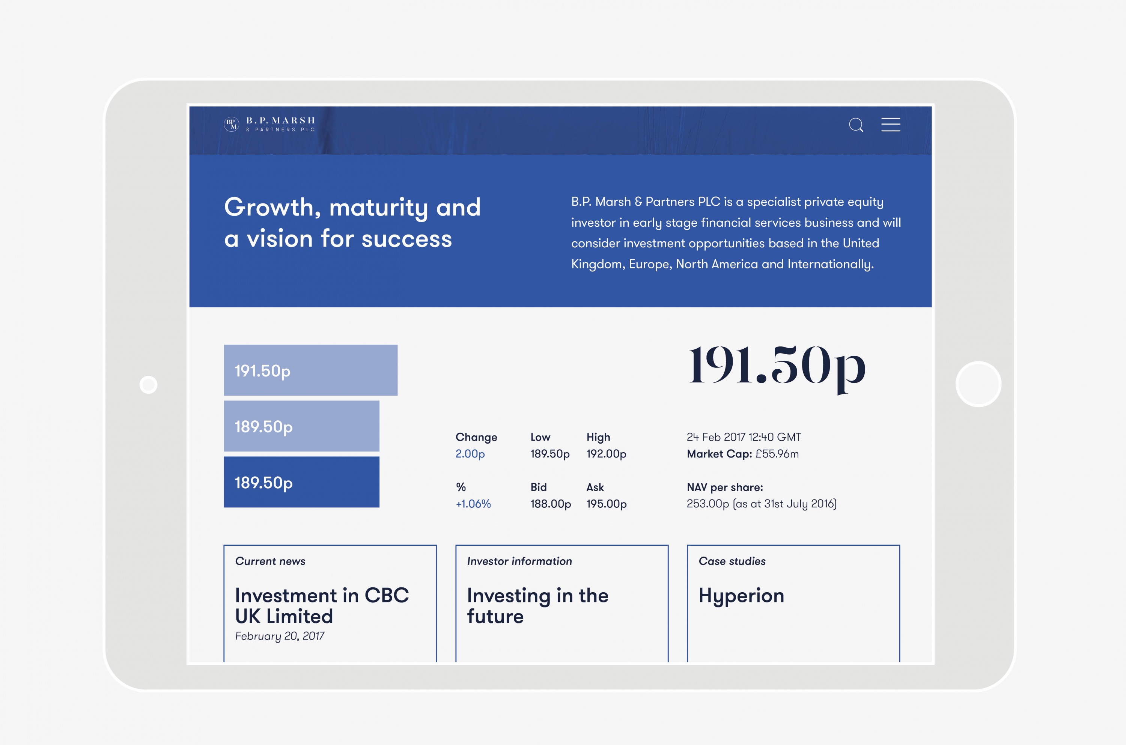
Task: Click the High value 192.00p
Action: tap(606, 454)
